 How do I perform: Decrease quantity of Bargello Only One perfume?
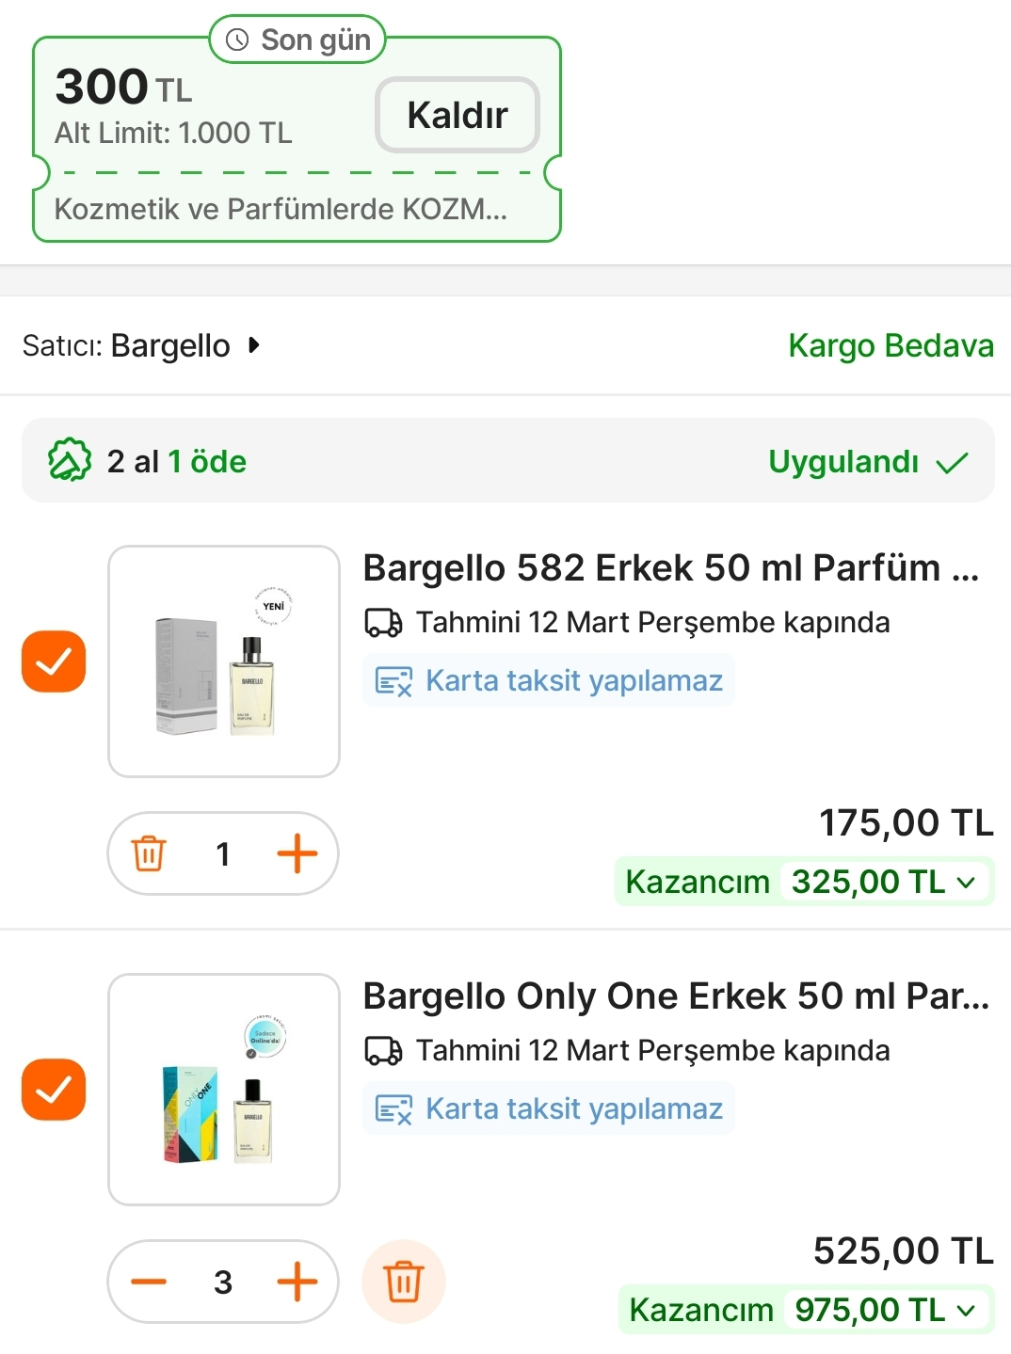click(x=149, y=1282)
